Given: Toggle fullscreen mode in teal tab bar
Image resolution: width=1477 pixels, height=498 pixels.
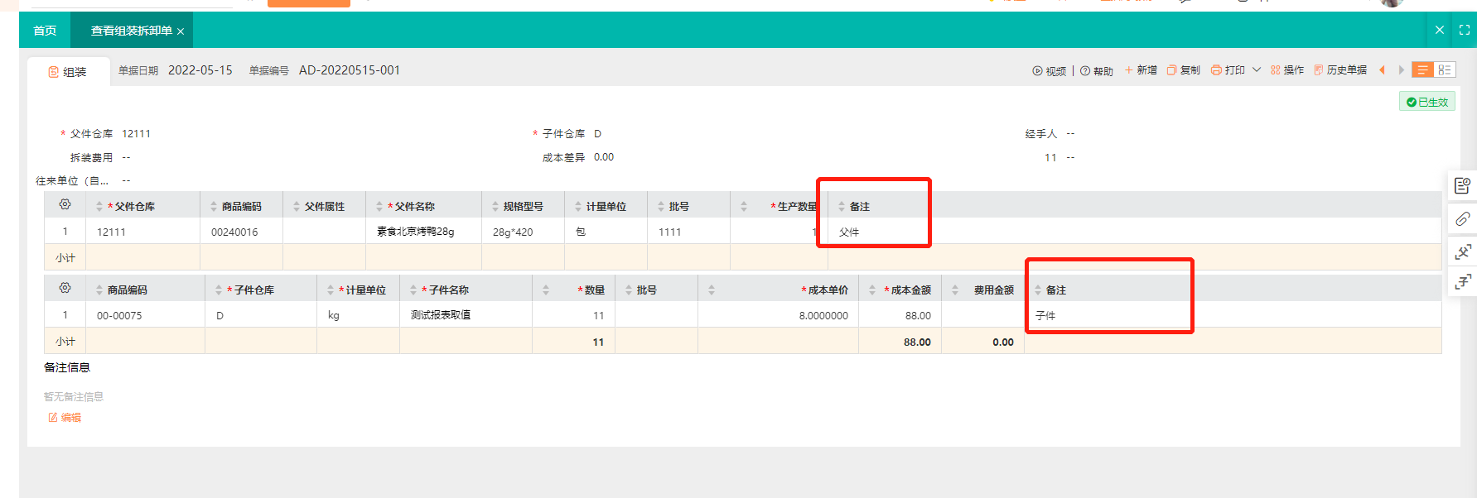Looking at the screenshot, I should coord(1465,30).
